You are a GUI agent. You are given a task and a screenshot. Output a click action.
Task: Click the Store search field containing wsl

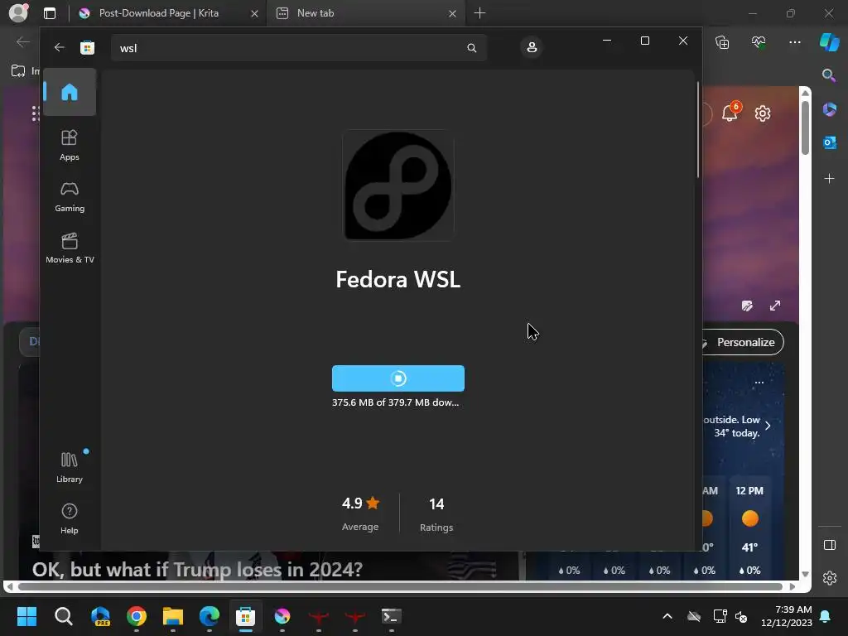click(x=299, y=48)
